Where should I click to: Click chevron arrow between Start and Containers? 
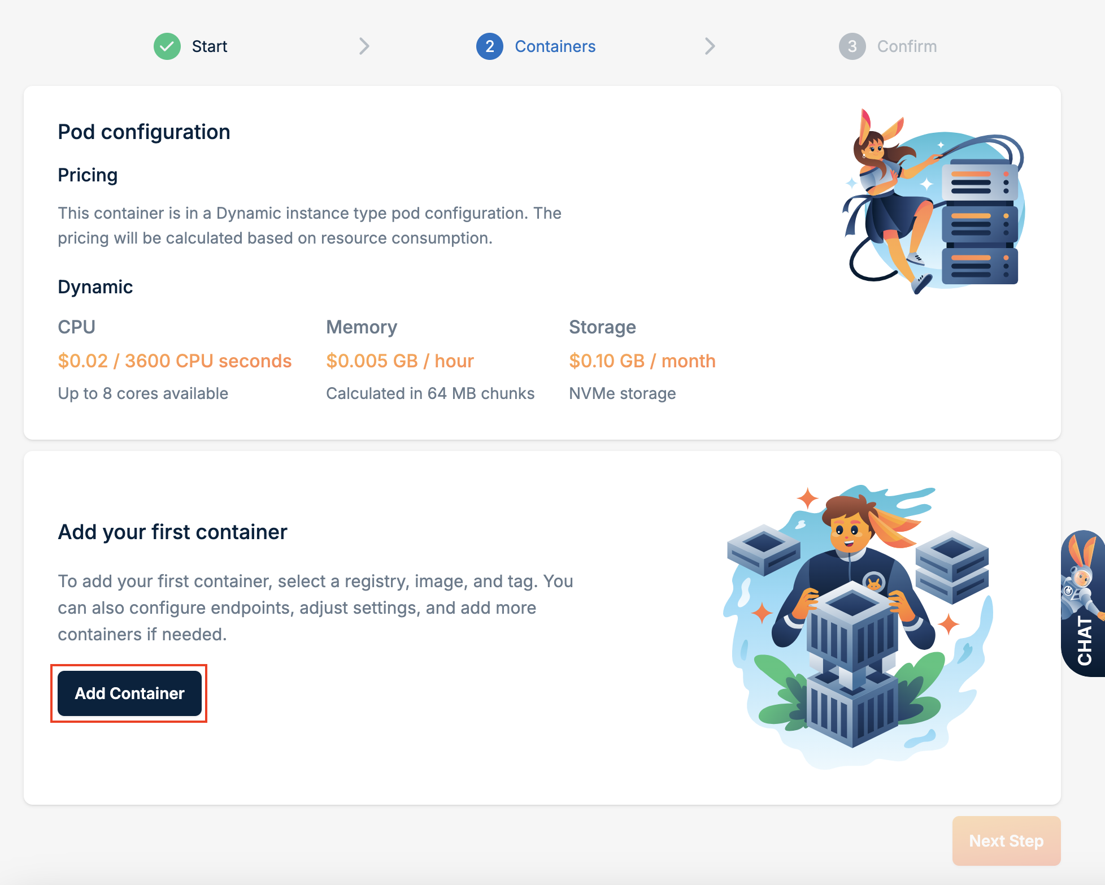[x=364, y=46]
